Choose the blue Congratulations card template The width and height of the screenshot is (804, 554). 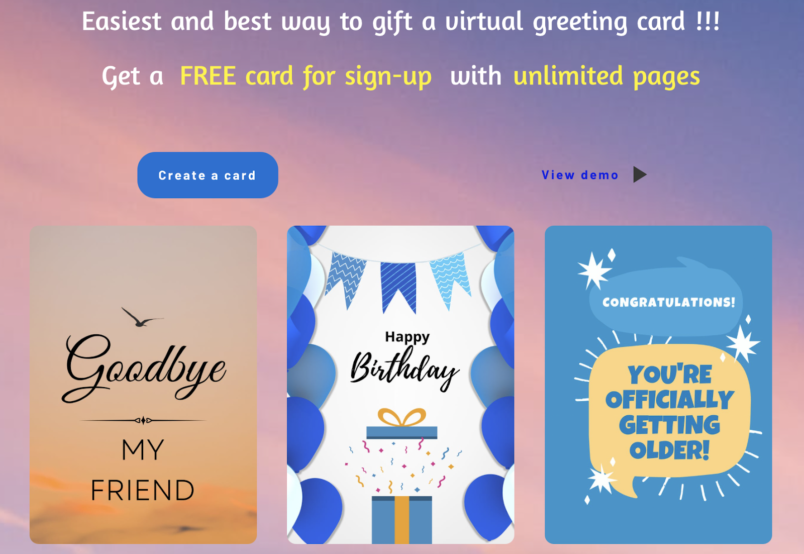tap(658, 385)
